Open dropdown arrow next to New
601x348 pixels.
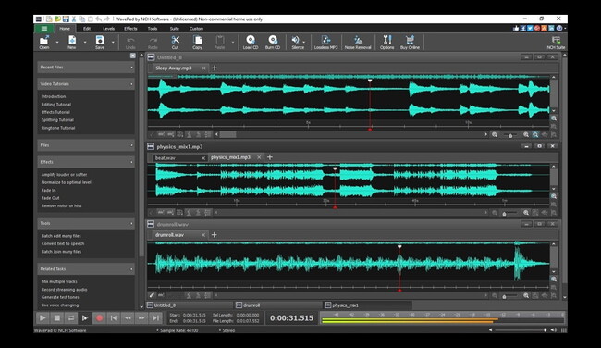(x=85, y=43)
